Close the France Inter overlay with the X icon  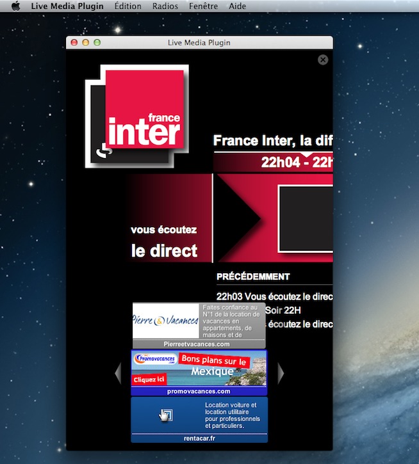click(x=323, y=60)
